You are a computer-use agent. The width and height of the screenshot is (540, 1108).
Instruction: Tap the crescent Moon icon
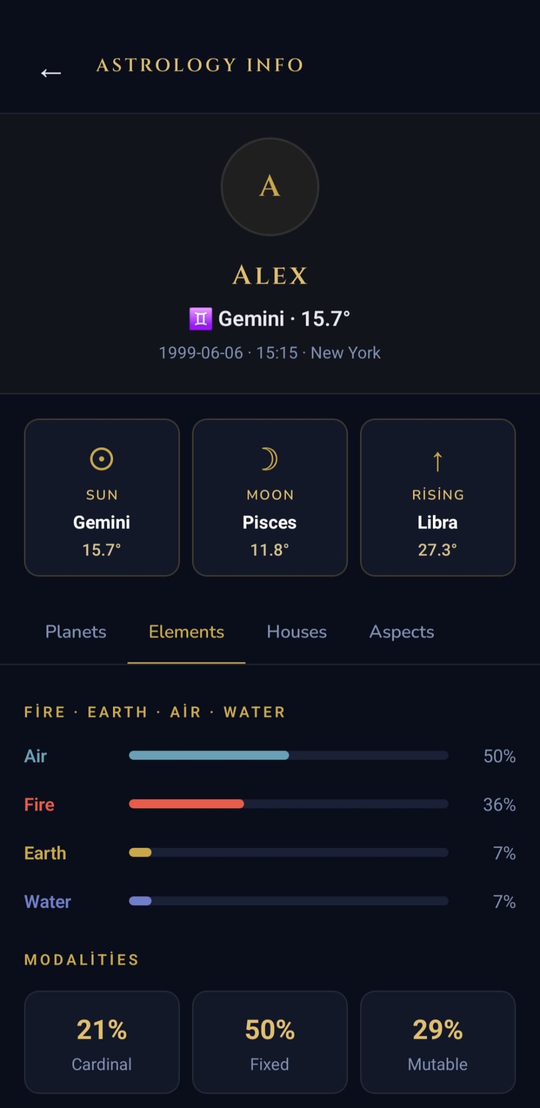click(x=269, y=459)
